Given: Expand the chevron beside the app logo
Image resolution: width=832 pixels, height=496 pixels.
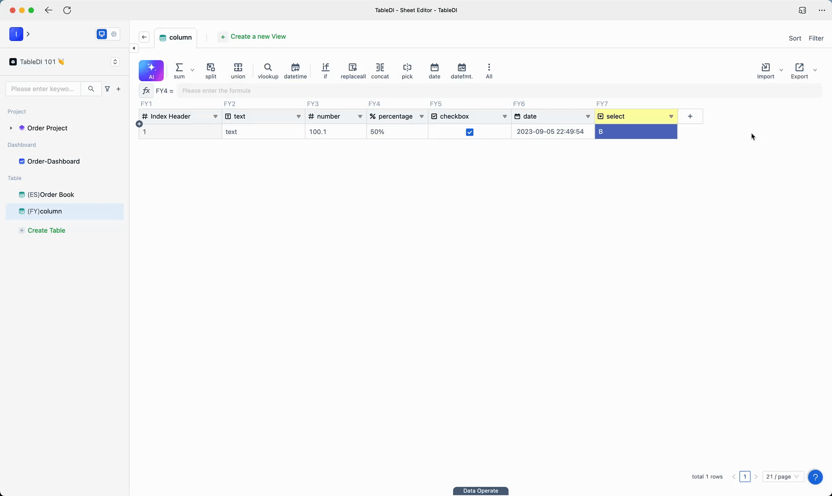Looking at the screenshot, I should point(28,34).
